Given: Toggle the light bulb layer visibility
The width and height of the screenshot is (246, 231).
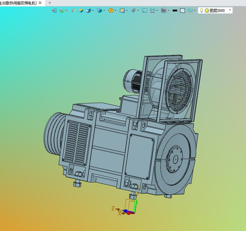Looking at the screenshot, I should pyautogui.click(x=201, y=10).
